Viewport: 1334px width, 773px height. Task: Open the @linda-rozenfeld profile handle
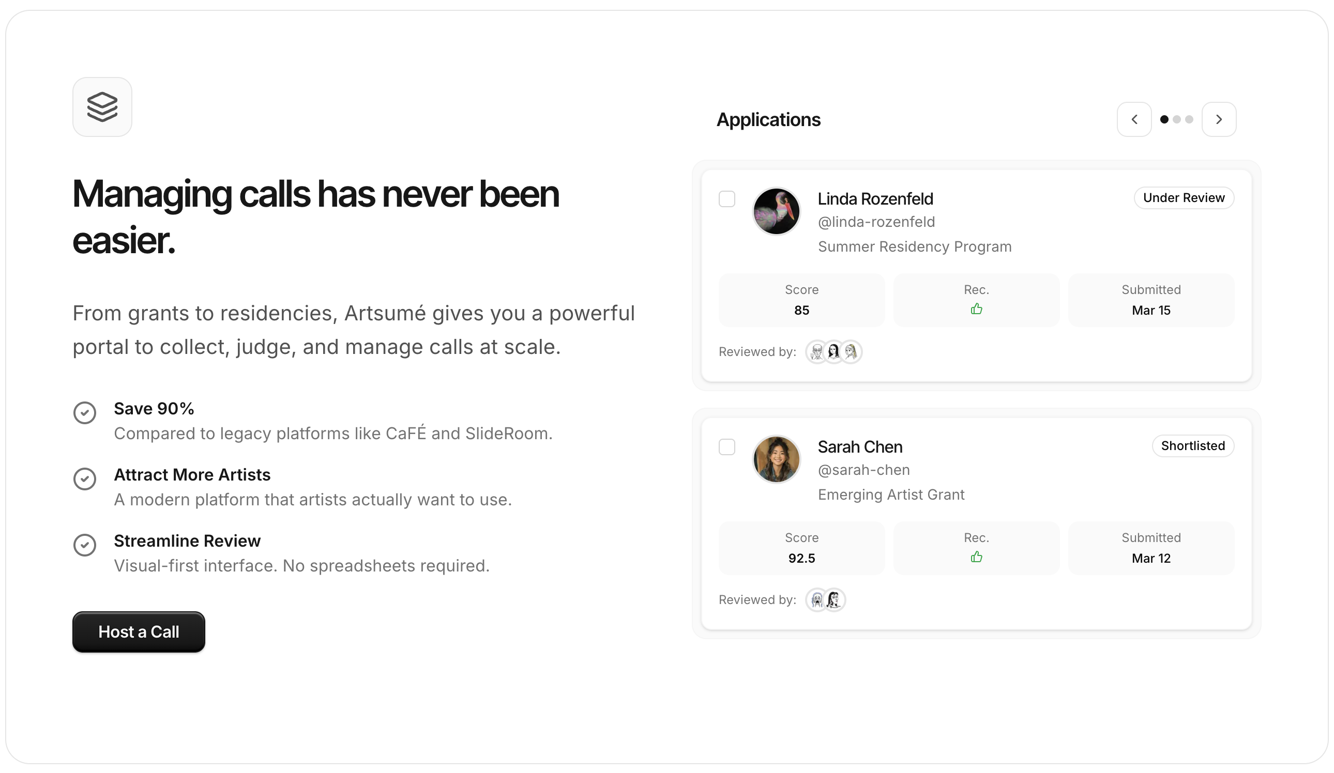coord(876,222)
